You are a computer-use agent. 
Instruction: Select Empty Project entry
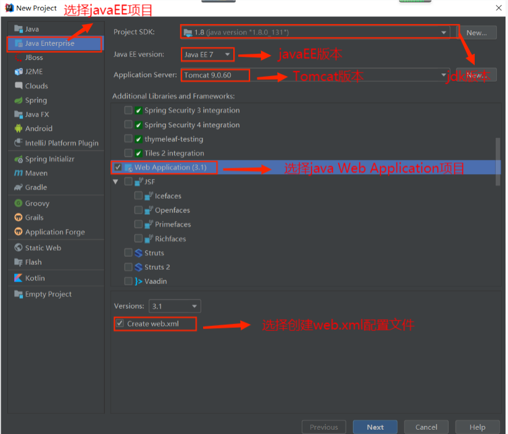[56, 294]
